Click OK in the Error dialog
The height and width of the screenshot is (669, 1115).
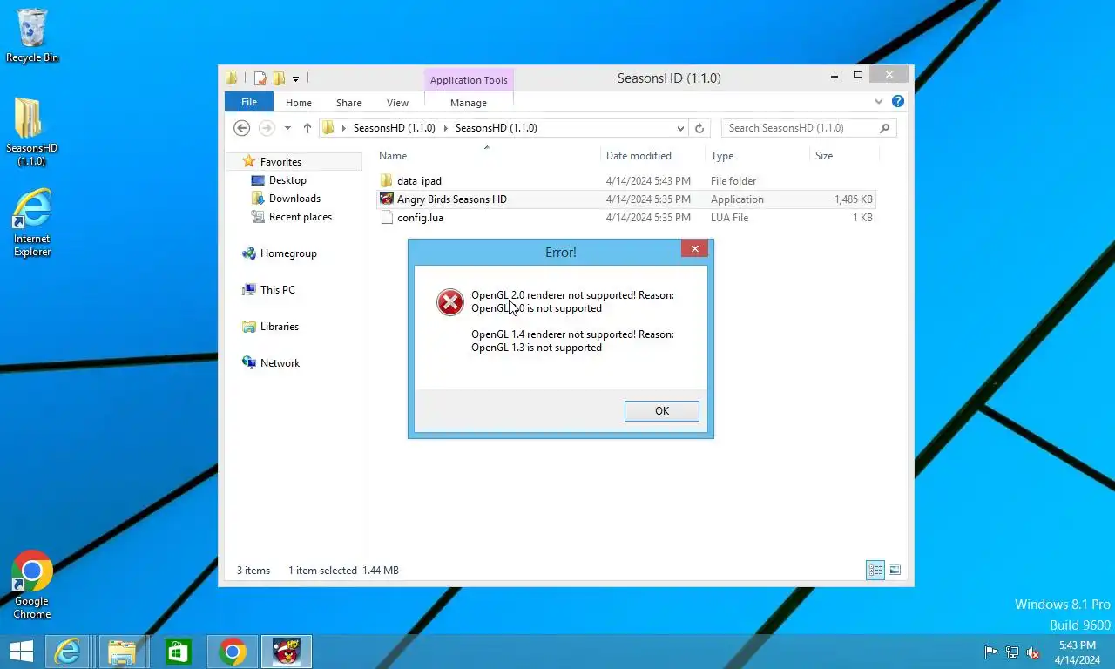coord(662,411)
